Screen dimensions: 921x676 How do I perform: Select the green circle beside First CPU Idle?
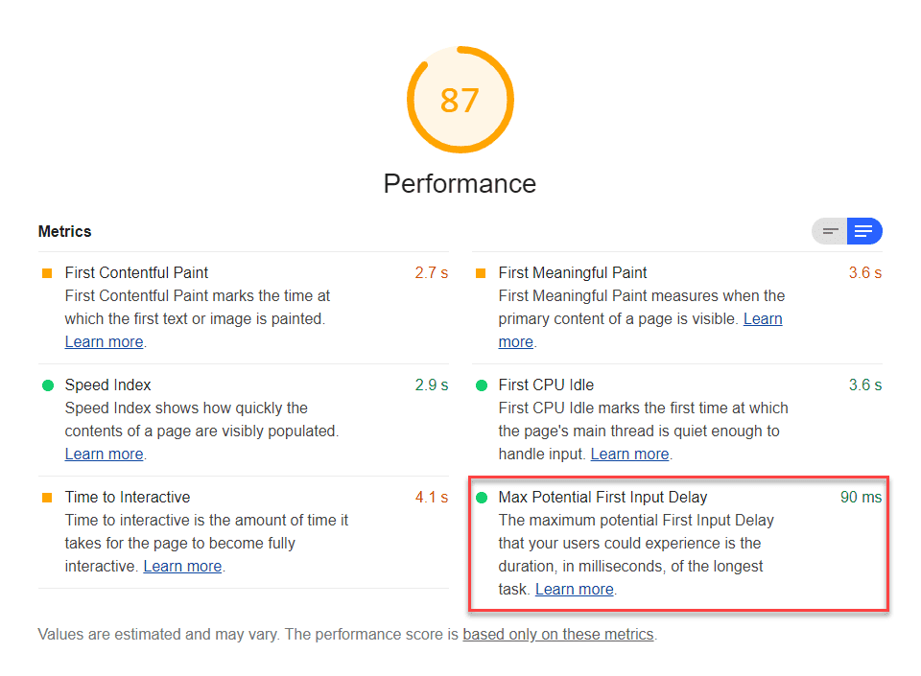pos(480,385)
